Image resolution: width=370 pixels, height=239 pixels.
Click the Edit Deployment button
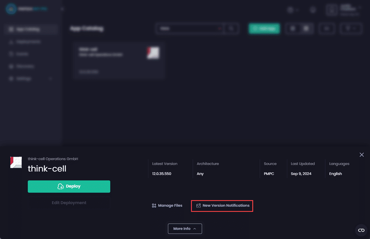69,203
